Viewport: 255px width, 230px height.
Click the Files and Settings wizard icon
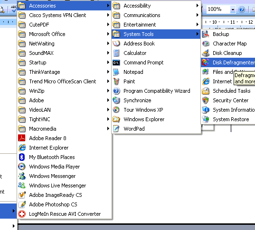coord(206,72)
